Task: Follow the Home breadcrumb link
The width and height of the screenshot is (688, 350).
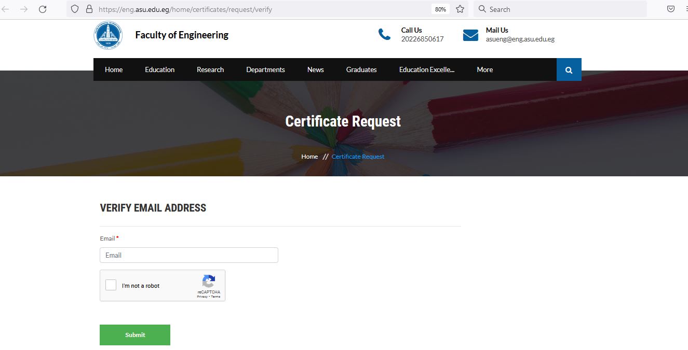Action: click(309, 157)
